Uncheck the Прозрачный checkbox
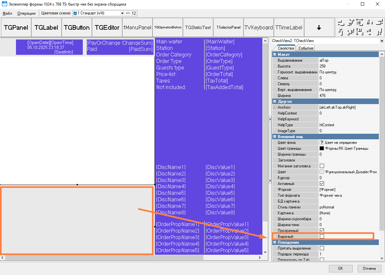Image resolution: width=385 pixels, height=275 pixels. [x=322, y=230]
